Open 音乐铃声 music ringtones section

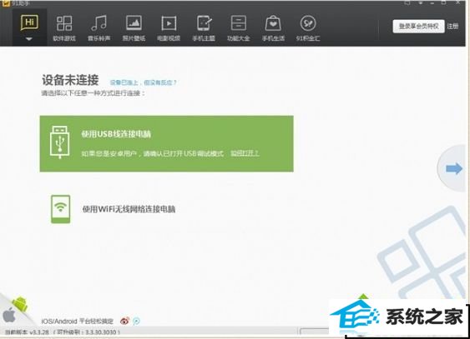pos(99,28)
